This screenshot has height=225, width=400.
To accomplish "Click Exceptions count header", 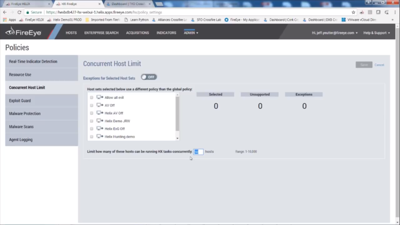I will [304, 95].
